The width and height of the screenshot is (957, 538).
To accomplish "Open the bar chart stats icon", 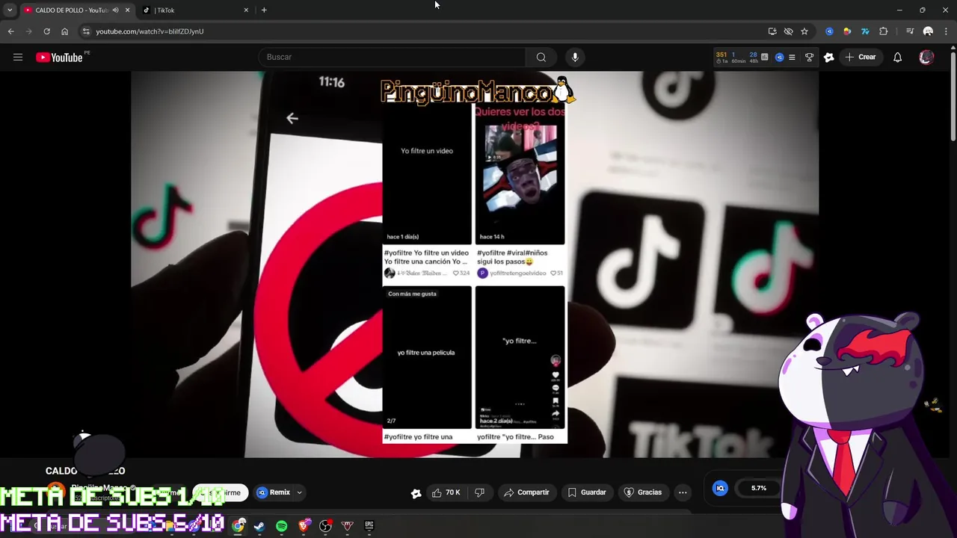I will (x=765, y=57).
